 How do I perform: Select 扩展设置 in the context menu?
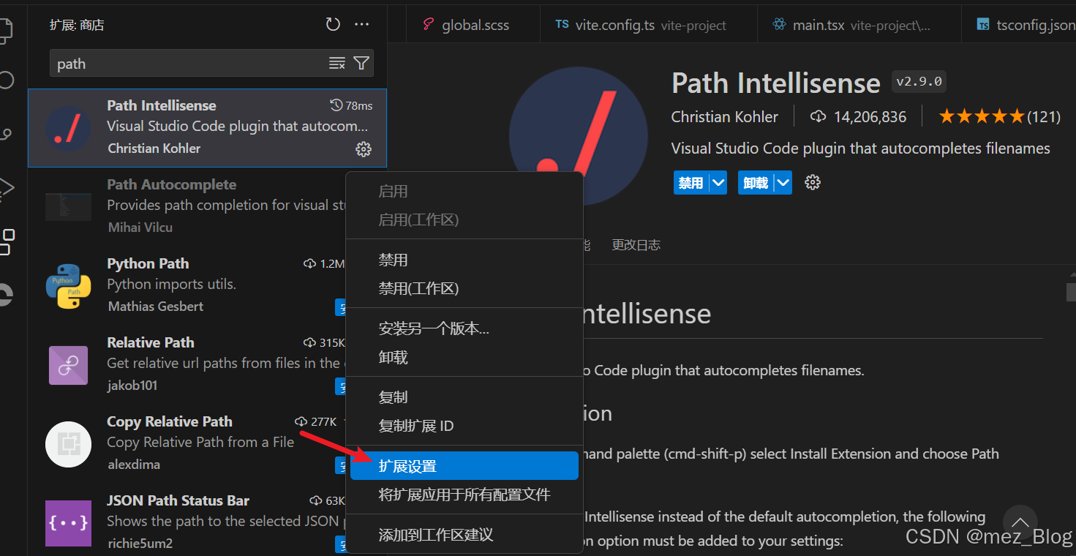(464, 466)
